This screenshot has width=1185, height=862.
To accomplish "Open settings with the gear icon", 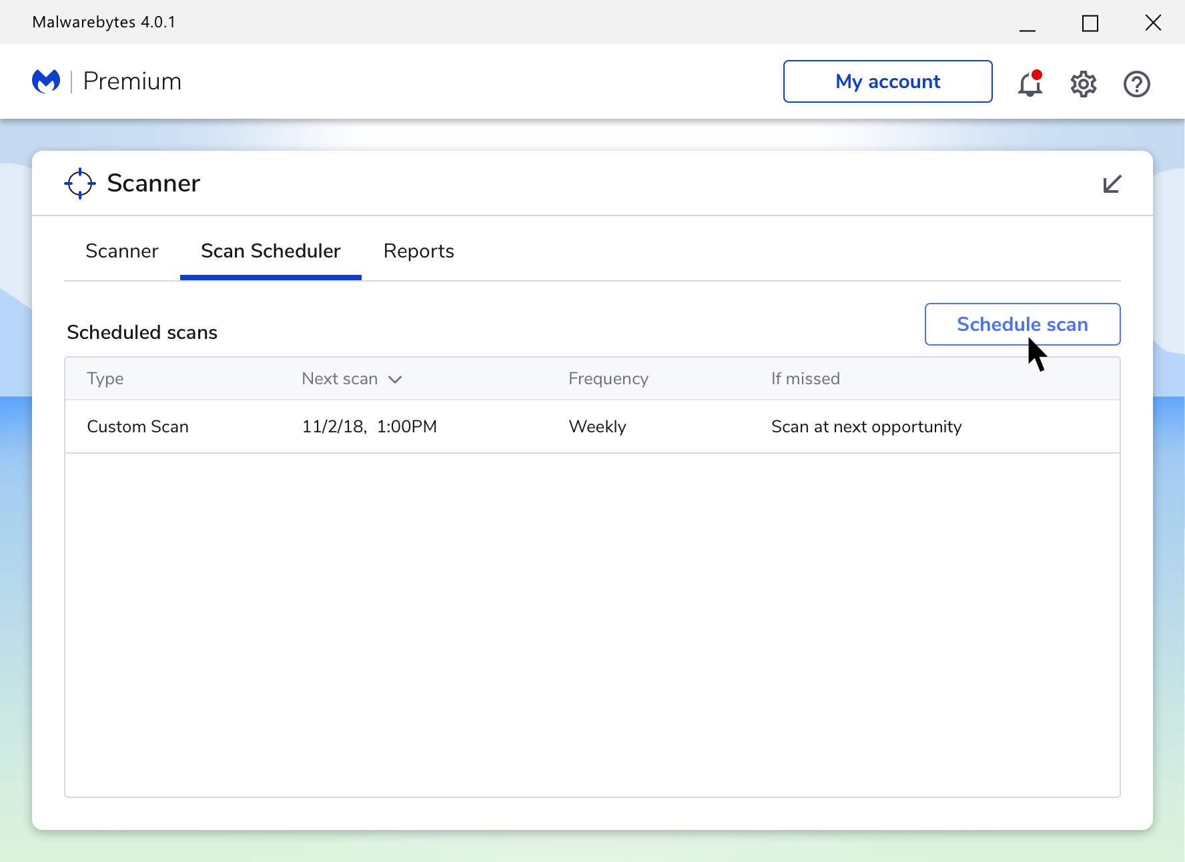I will point(1084,84).
